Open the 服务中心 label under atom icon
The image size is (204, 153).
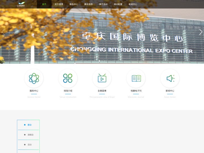(34, 91)
